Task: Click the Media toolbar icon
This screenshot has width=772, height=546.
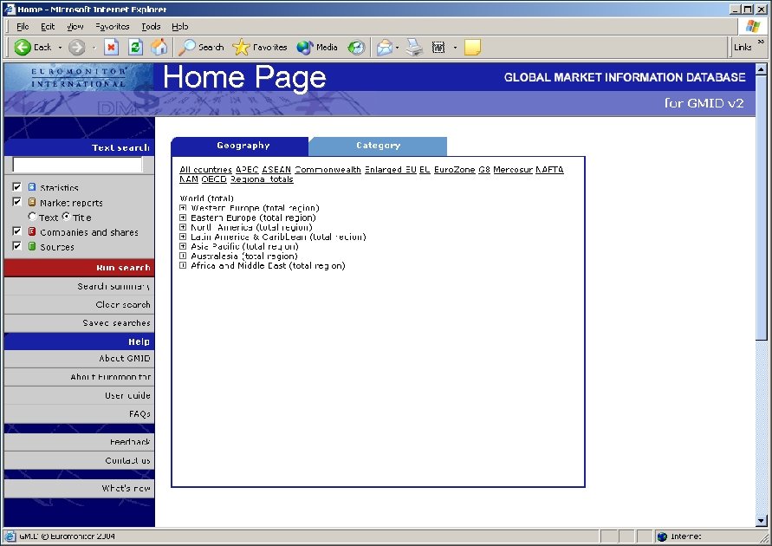Action: pos(303,47)
